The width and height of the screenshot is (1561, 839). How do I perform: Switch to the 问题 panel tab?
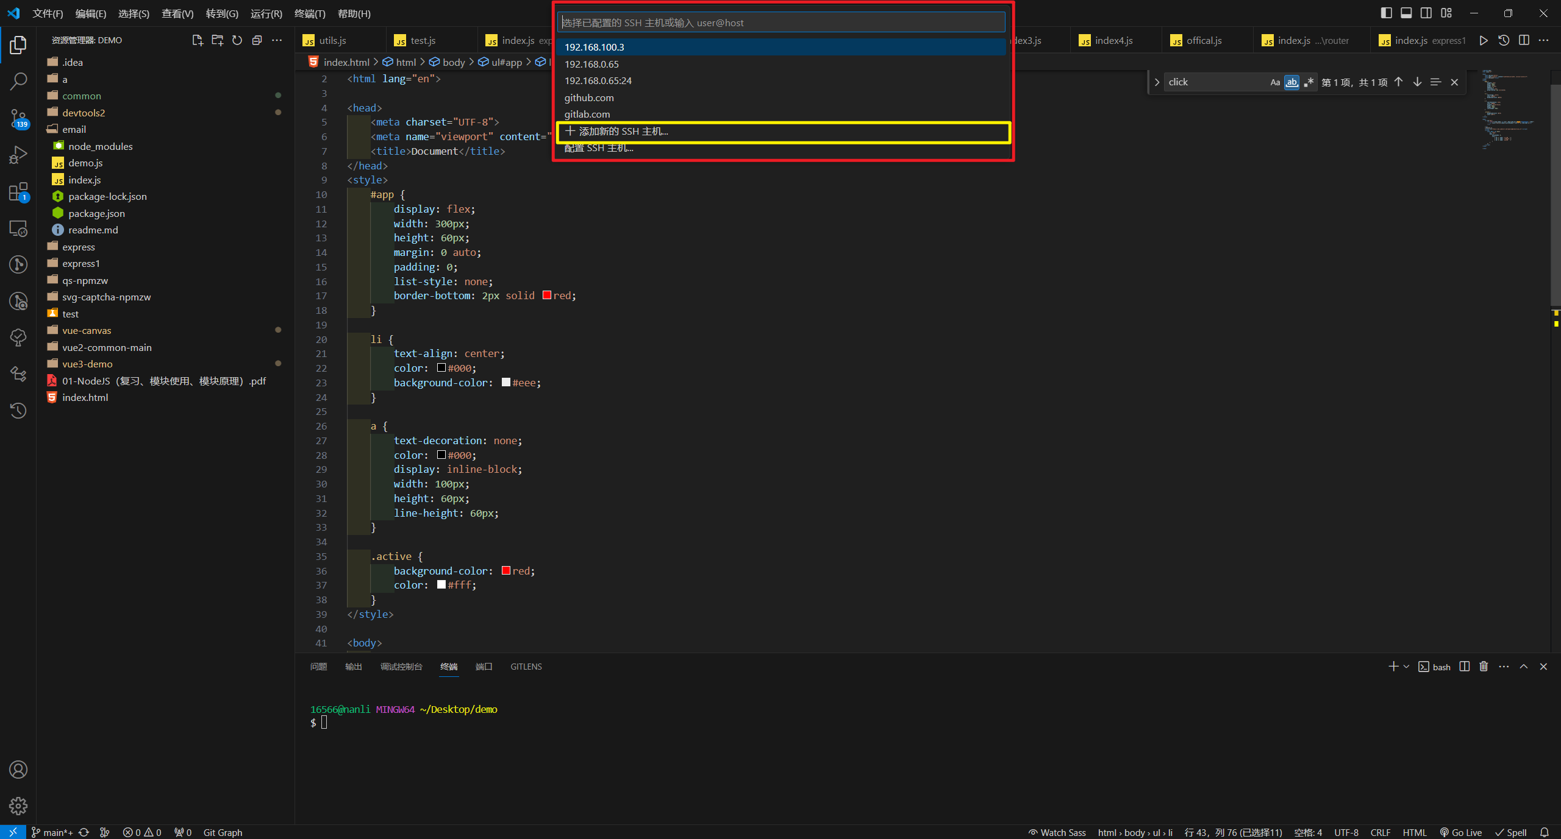[318, 667]
